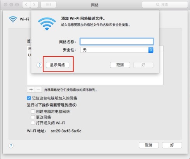Open the 安全性 security dropdown

[x=117, y=50]
